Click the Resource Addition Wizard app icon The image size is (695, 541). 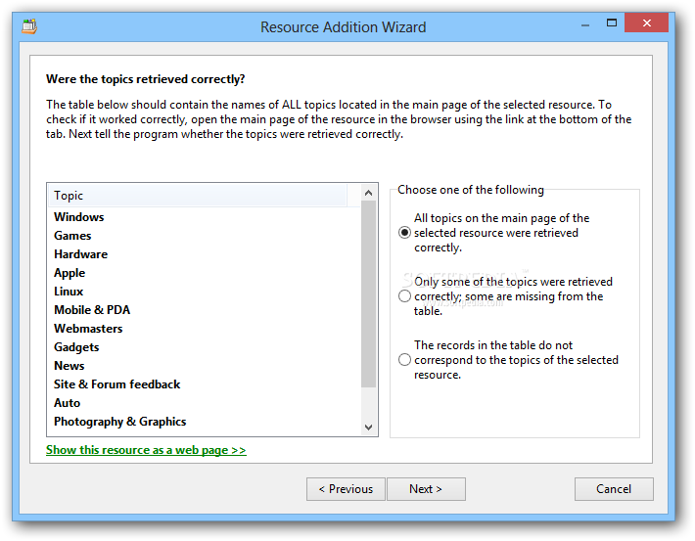[29, 26]
